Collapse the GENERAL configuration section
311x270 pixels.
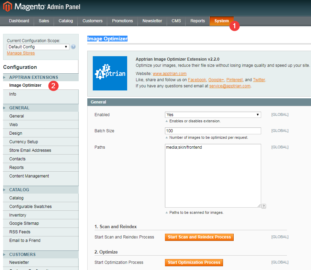click(x=41, y=108)
